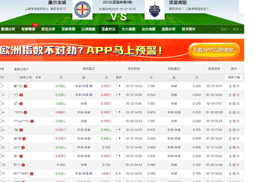
Task: Open the 全部公司 company filter dropdown
Action: pos(21,69)
